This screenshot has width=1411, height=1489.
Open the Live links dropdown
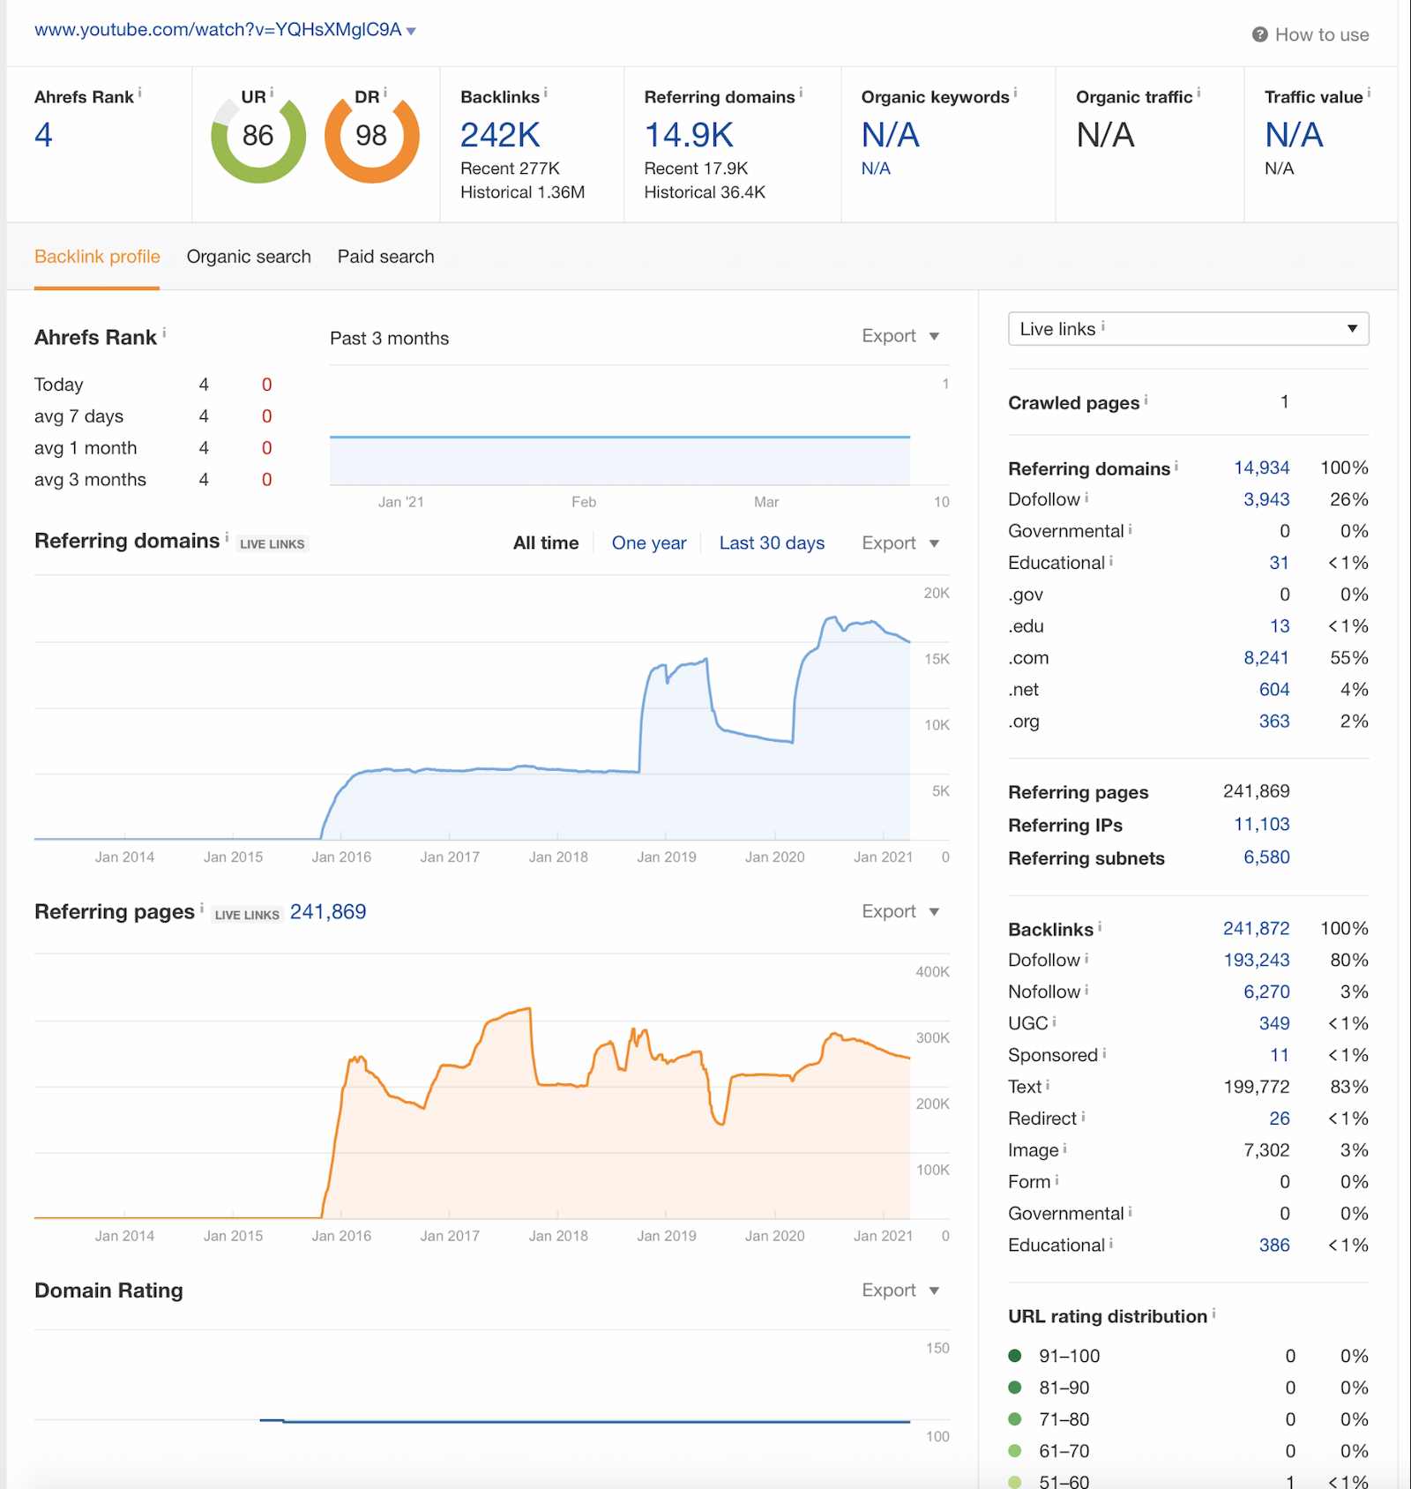tap(1187, 329)
